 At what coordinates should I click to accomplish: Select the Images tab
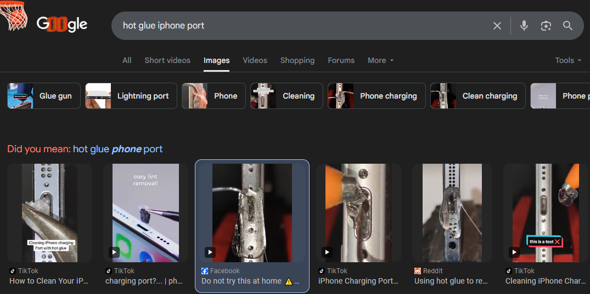(216, 60)
